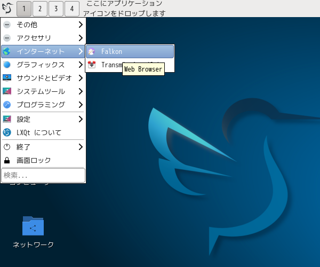Click the monitor icon for サウンドとビデオ
This screenshot has height=267, width=320.
[x=7, y=78]
